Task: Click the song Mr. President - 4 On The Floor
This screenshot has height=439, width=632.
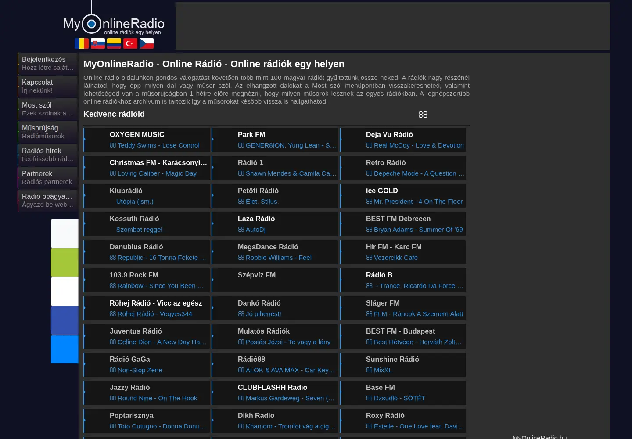Action: tap(418, 202)
